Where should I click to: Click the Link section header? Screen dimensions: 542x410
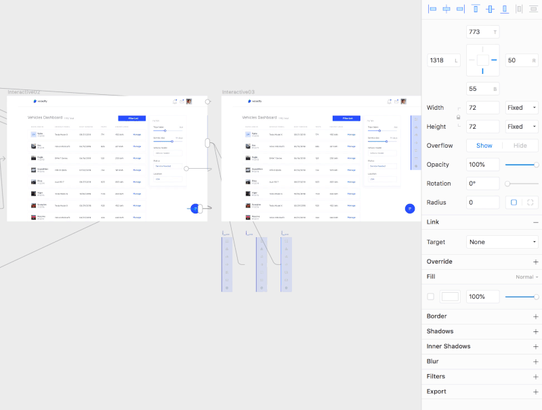[x=433, y=222]
